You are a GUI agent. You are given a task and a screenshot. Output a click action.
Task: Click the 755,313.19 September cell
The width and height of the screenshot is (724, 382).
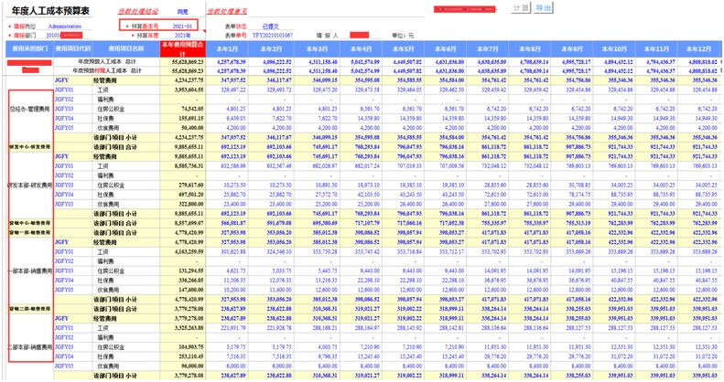[x=572, y=223]
